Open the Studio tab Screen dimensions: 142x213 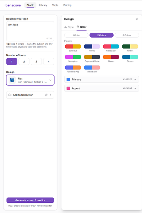[x=30, y=5]
